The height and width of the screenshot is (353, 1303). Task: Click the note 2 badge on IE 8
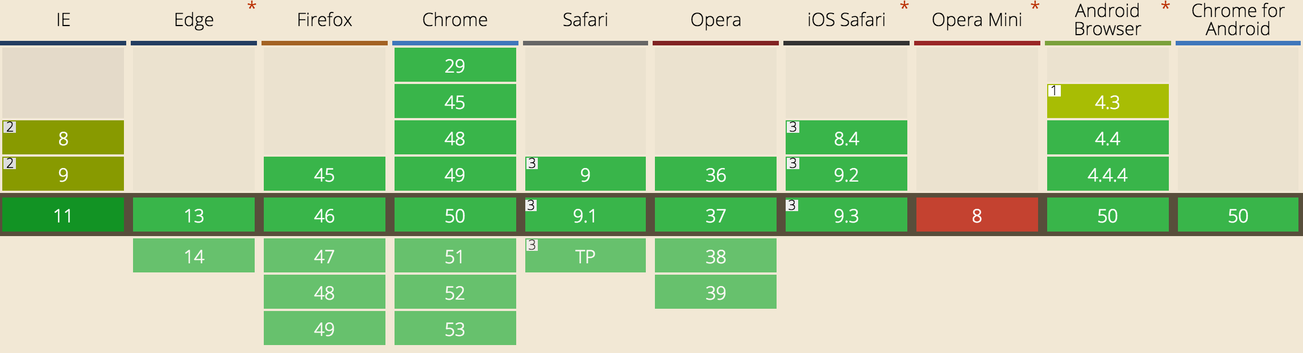point(9,127)
